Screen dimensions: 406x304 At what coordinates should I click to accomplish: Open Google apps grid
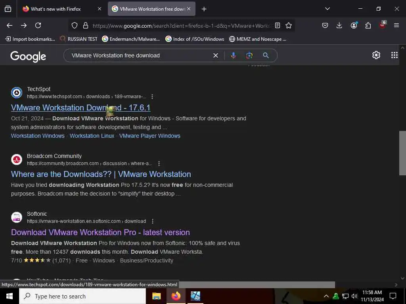pyautogui.click(x=394, y=55)
